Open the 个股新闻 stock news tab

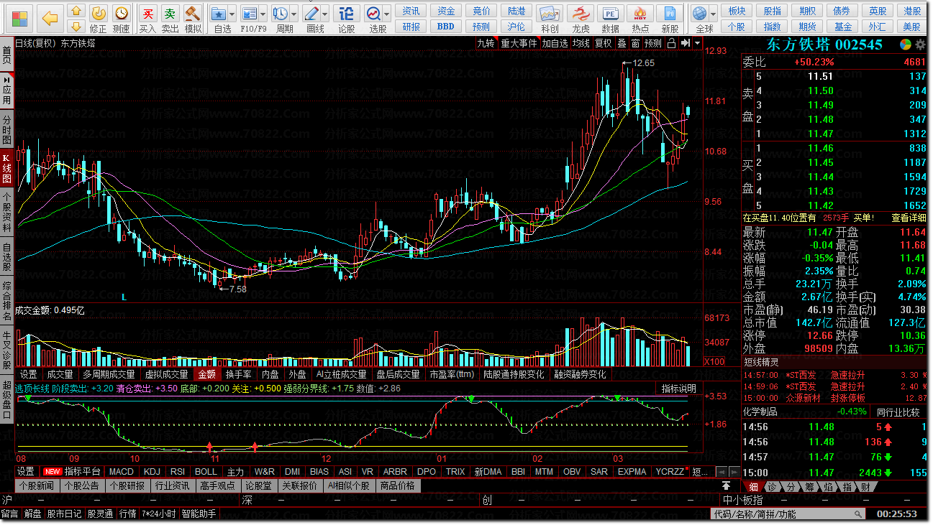(37, 485)
